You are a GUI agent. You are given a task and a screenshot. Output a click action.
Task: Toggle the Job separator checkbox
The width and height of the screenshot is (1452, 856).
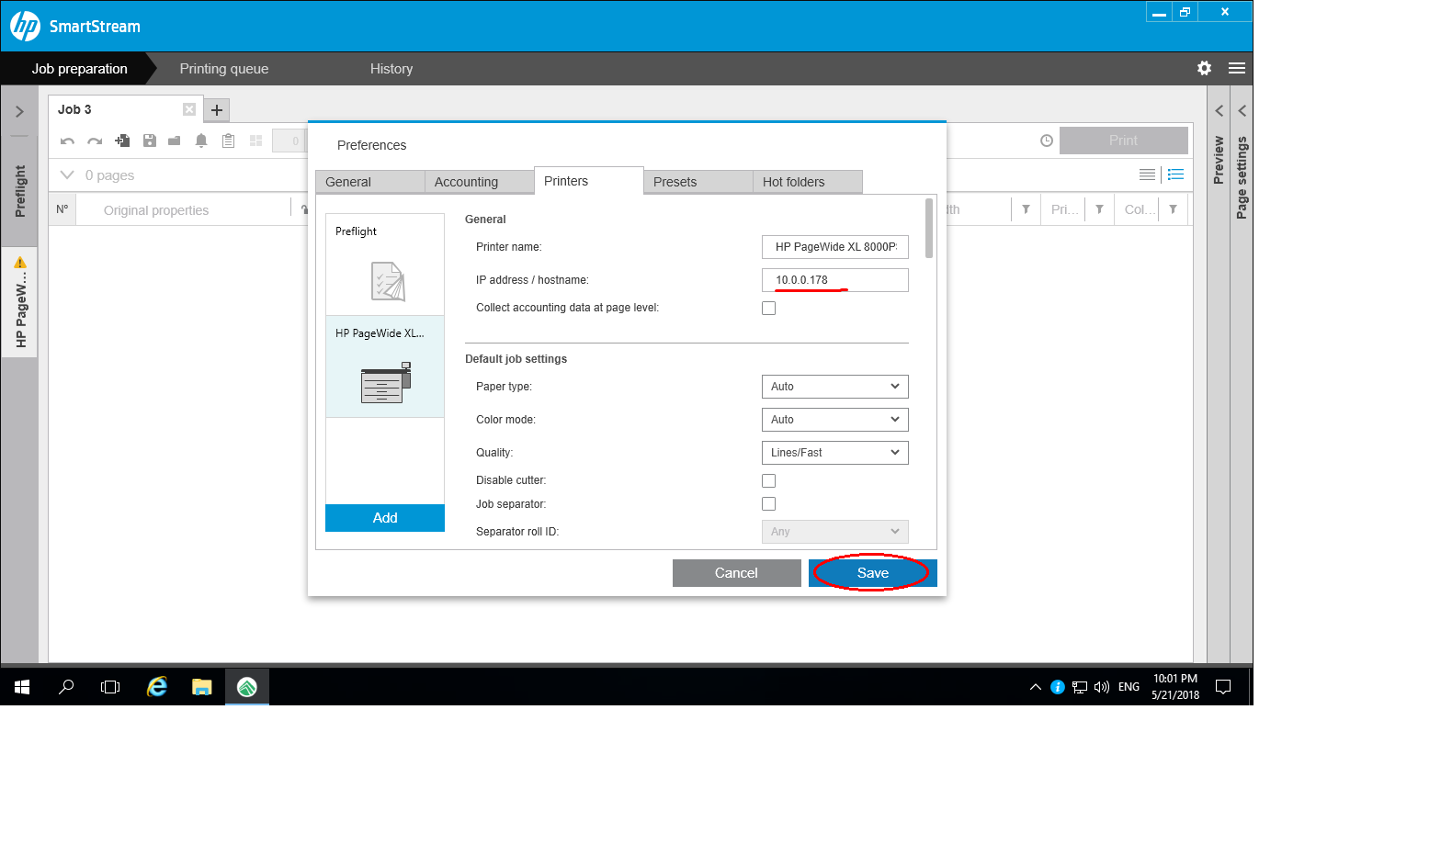tap(768, 503)
